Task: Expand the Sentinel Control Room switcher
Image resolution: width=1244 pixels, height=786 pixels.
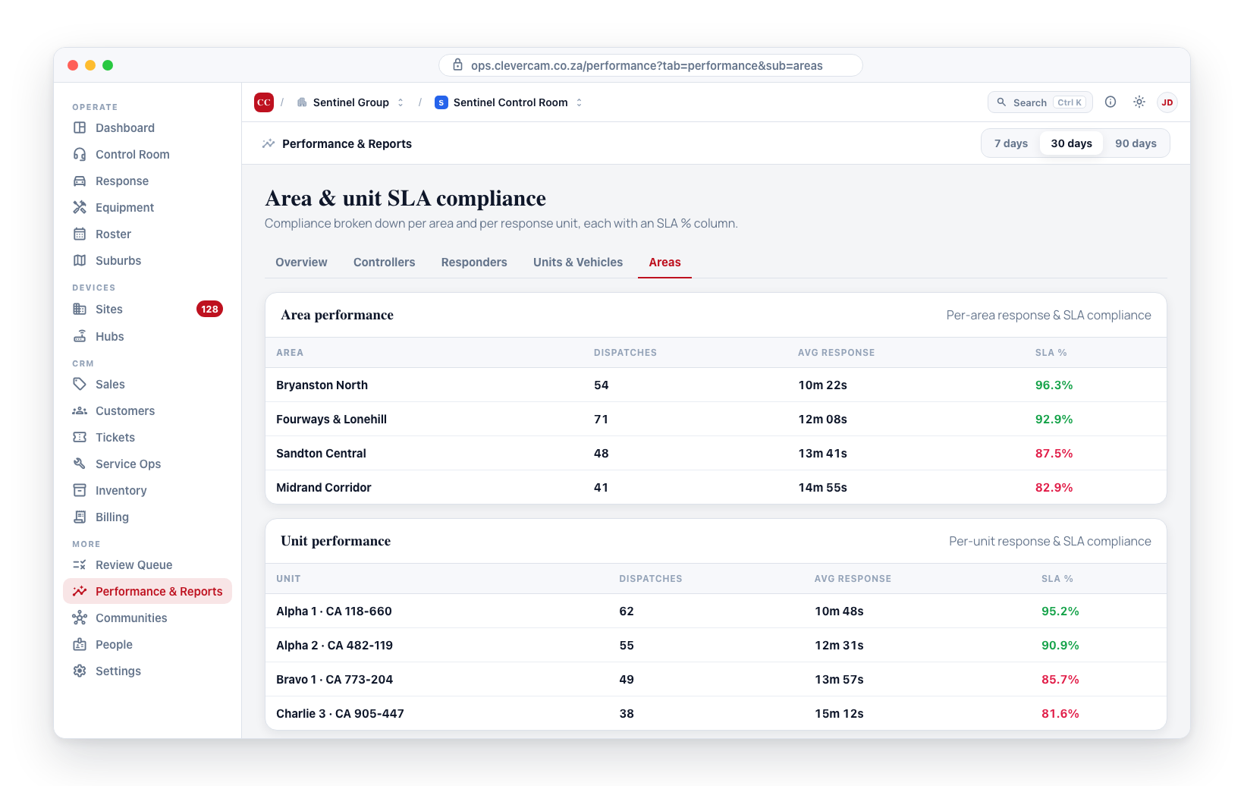Action: [509, 102]
